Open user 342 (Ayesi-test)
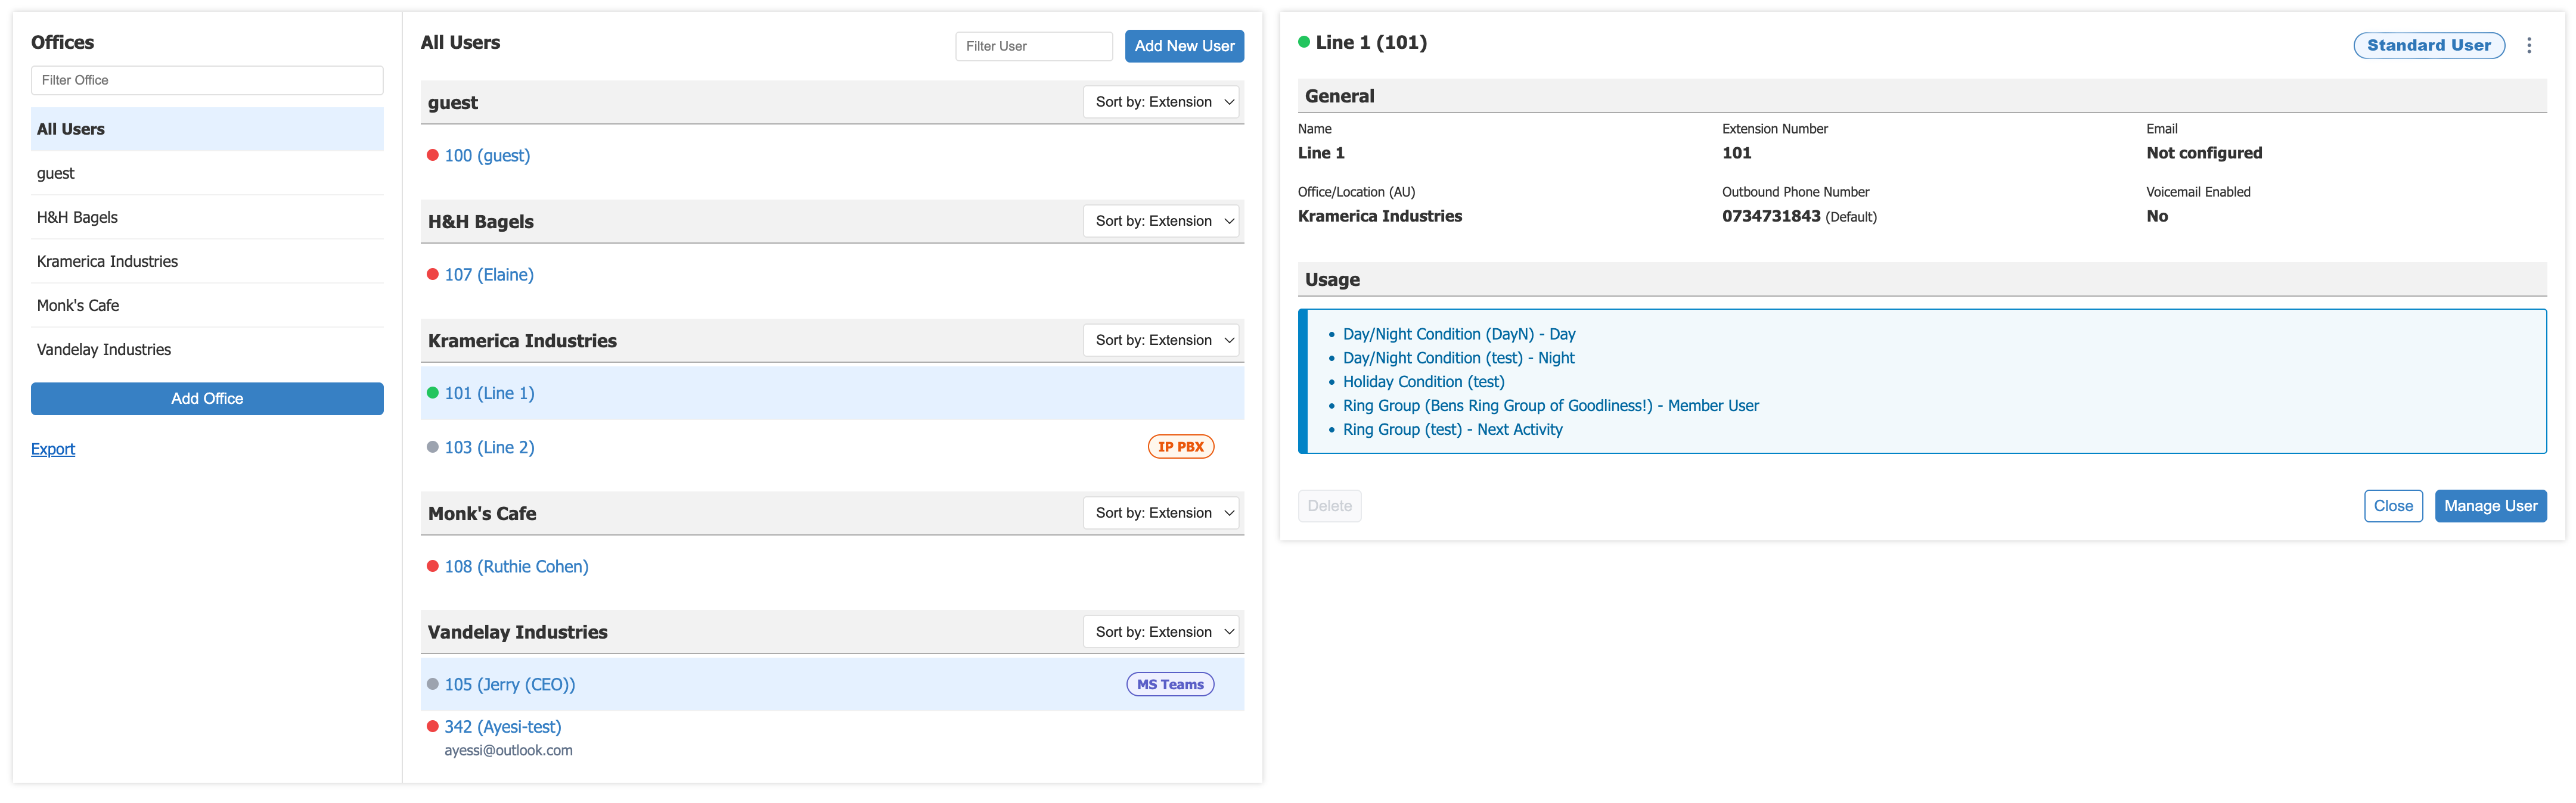This screenshot has width=2576, height=803. (503, 726)
